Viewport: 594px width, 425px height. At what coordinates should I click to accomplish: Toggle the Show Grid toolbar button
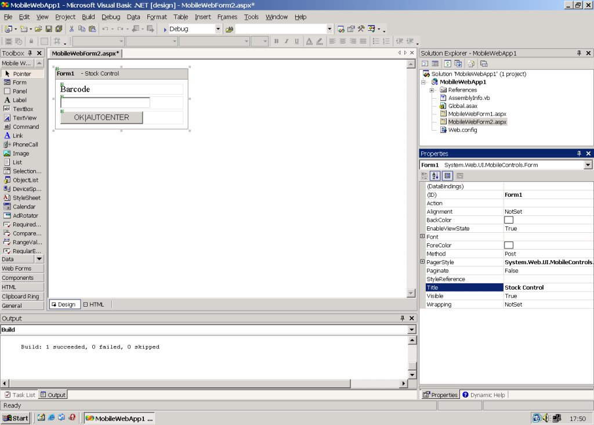44,41
